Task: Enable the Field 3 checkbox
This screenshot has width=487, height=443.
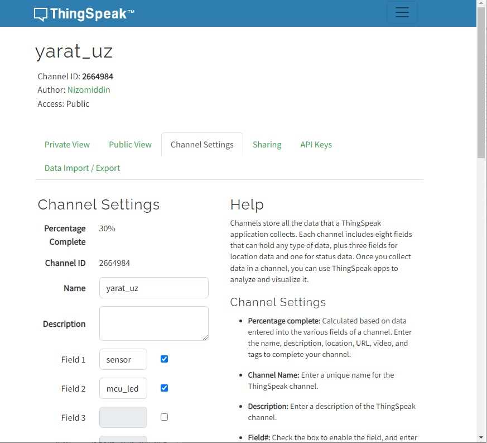Action: coord(164,417)
